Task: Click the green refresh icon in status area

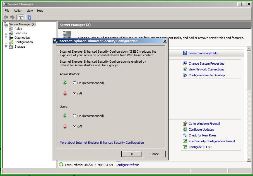Action: pos(61,165)
